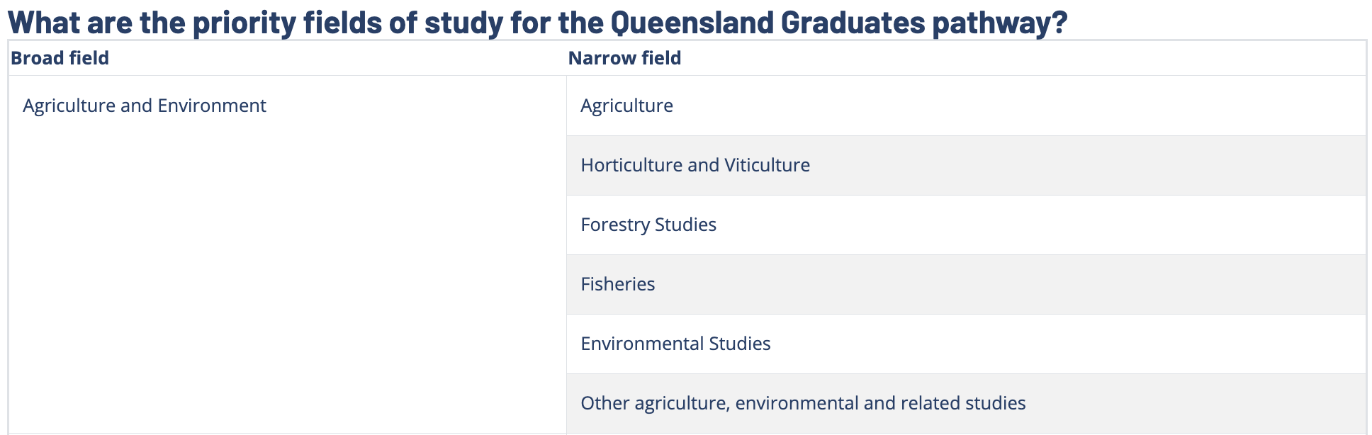The image size is (1372, 435).
Task: Click the Horticulture and Viticulture row
Action: (x=695, y=165)
